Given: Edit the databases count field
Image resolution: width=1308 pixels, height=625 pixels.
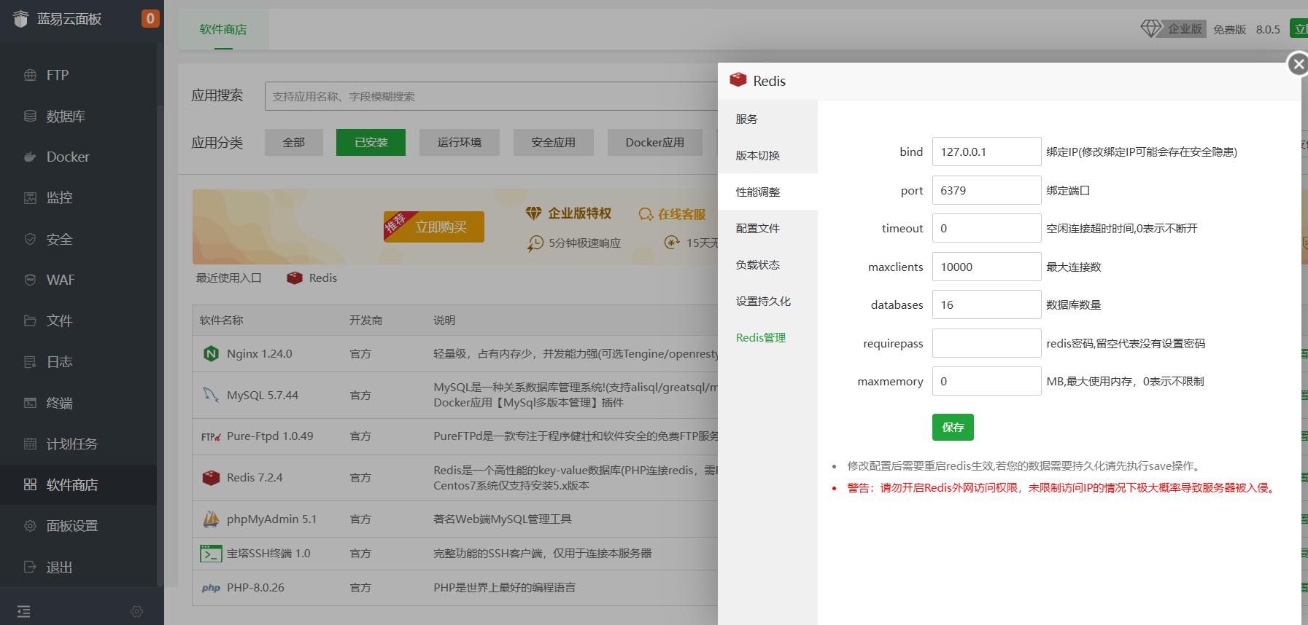Looking at the screenshot, I should [986, 304].
